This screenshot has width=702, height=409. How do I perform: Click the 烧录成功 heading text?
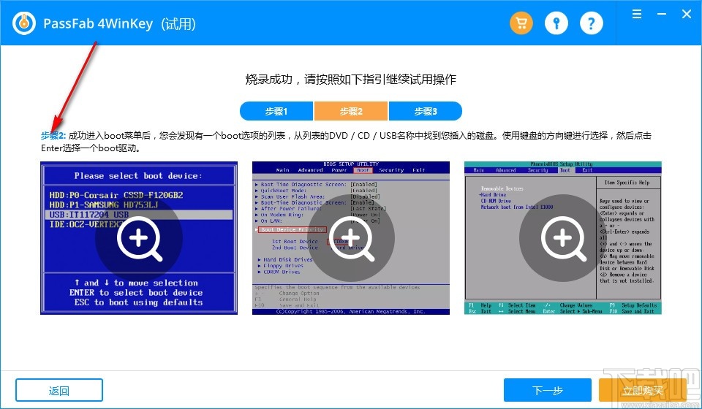[x=350, y=80]
